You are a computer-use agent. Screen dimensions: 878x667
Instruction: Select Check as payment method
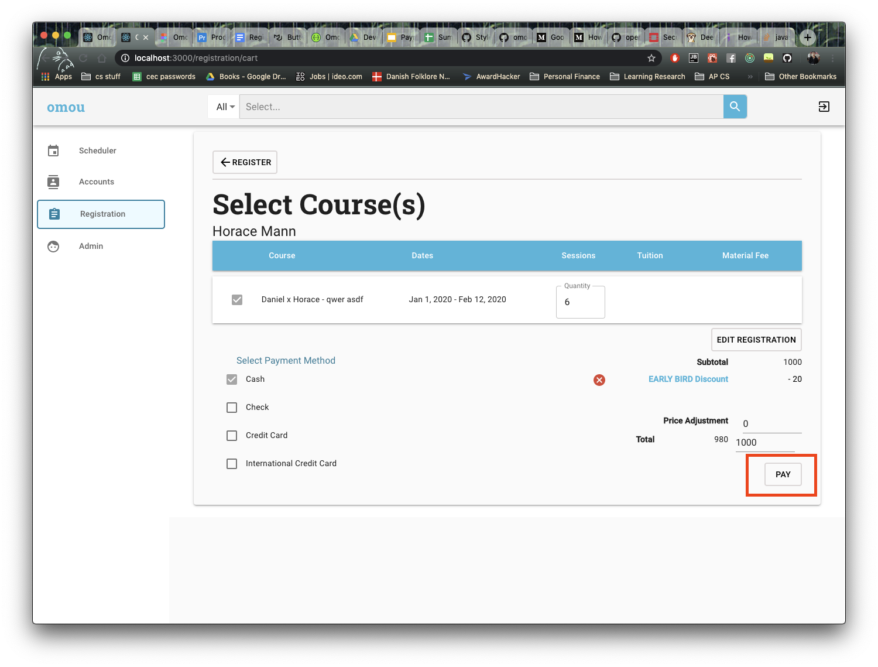click(232, 408)
